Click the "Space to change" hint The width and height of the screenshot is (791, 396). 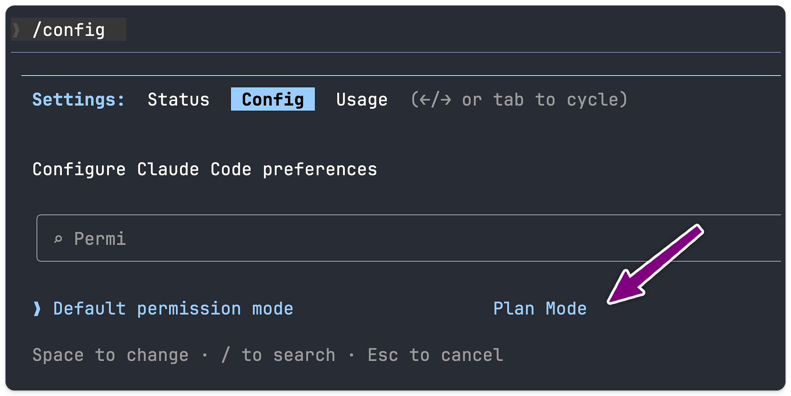[x=110, y=355]
